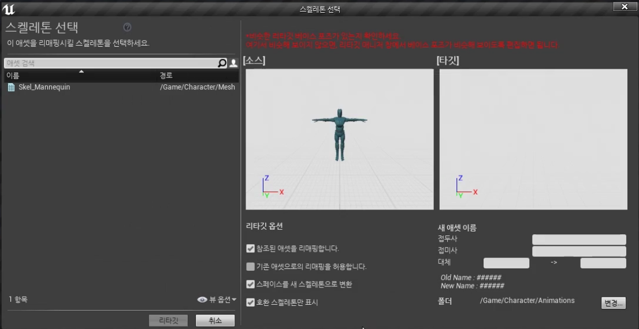This screenshot has width=639, height=329.
Task: Click the [타깃] viewport label
Action: (448, 61)
